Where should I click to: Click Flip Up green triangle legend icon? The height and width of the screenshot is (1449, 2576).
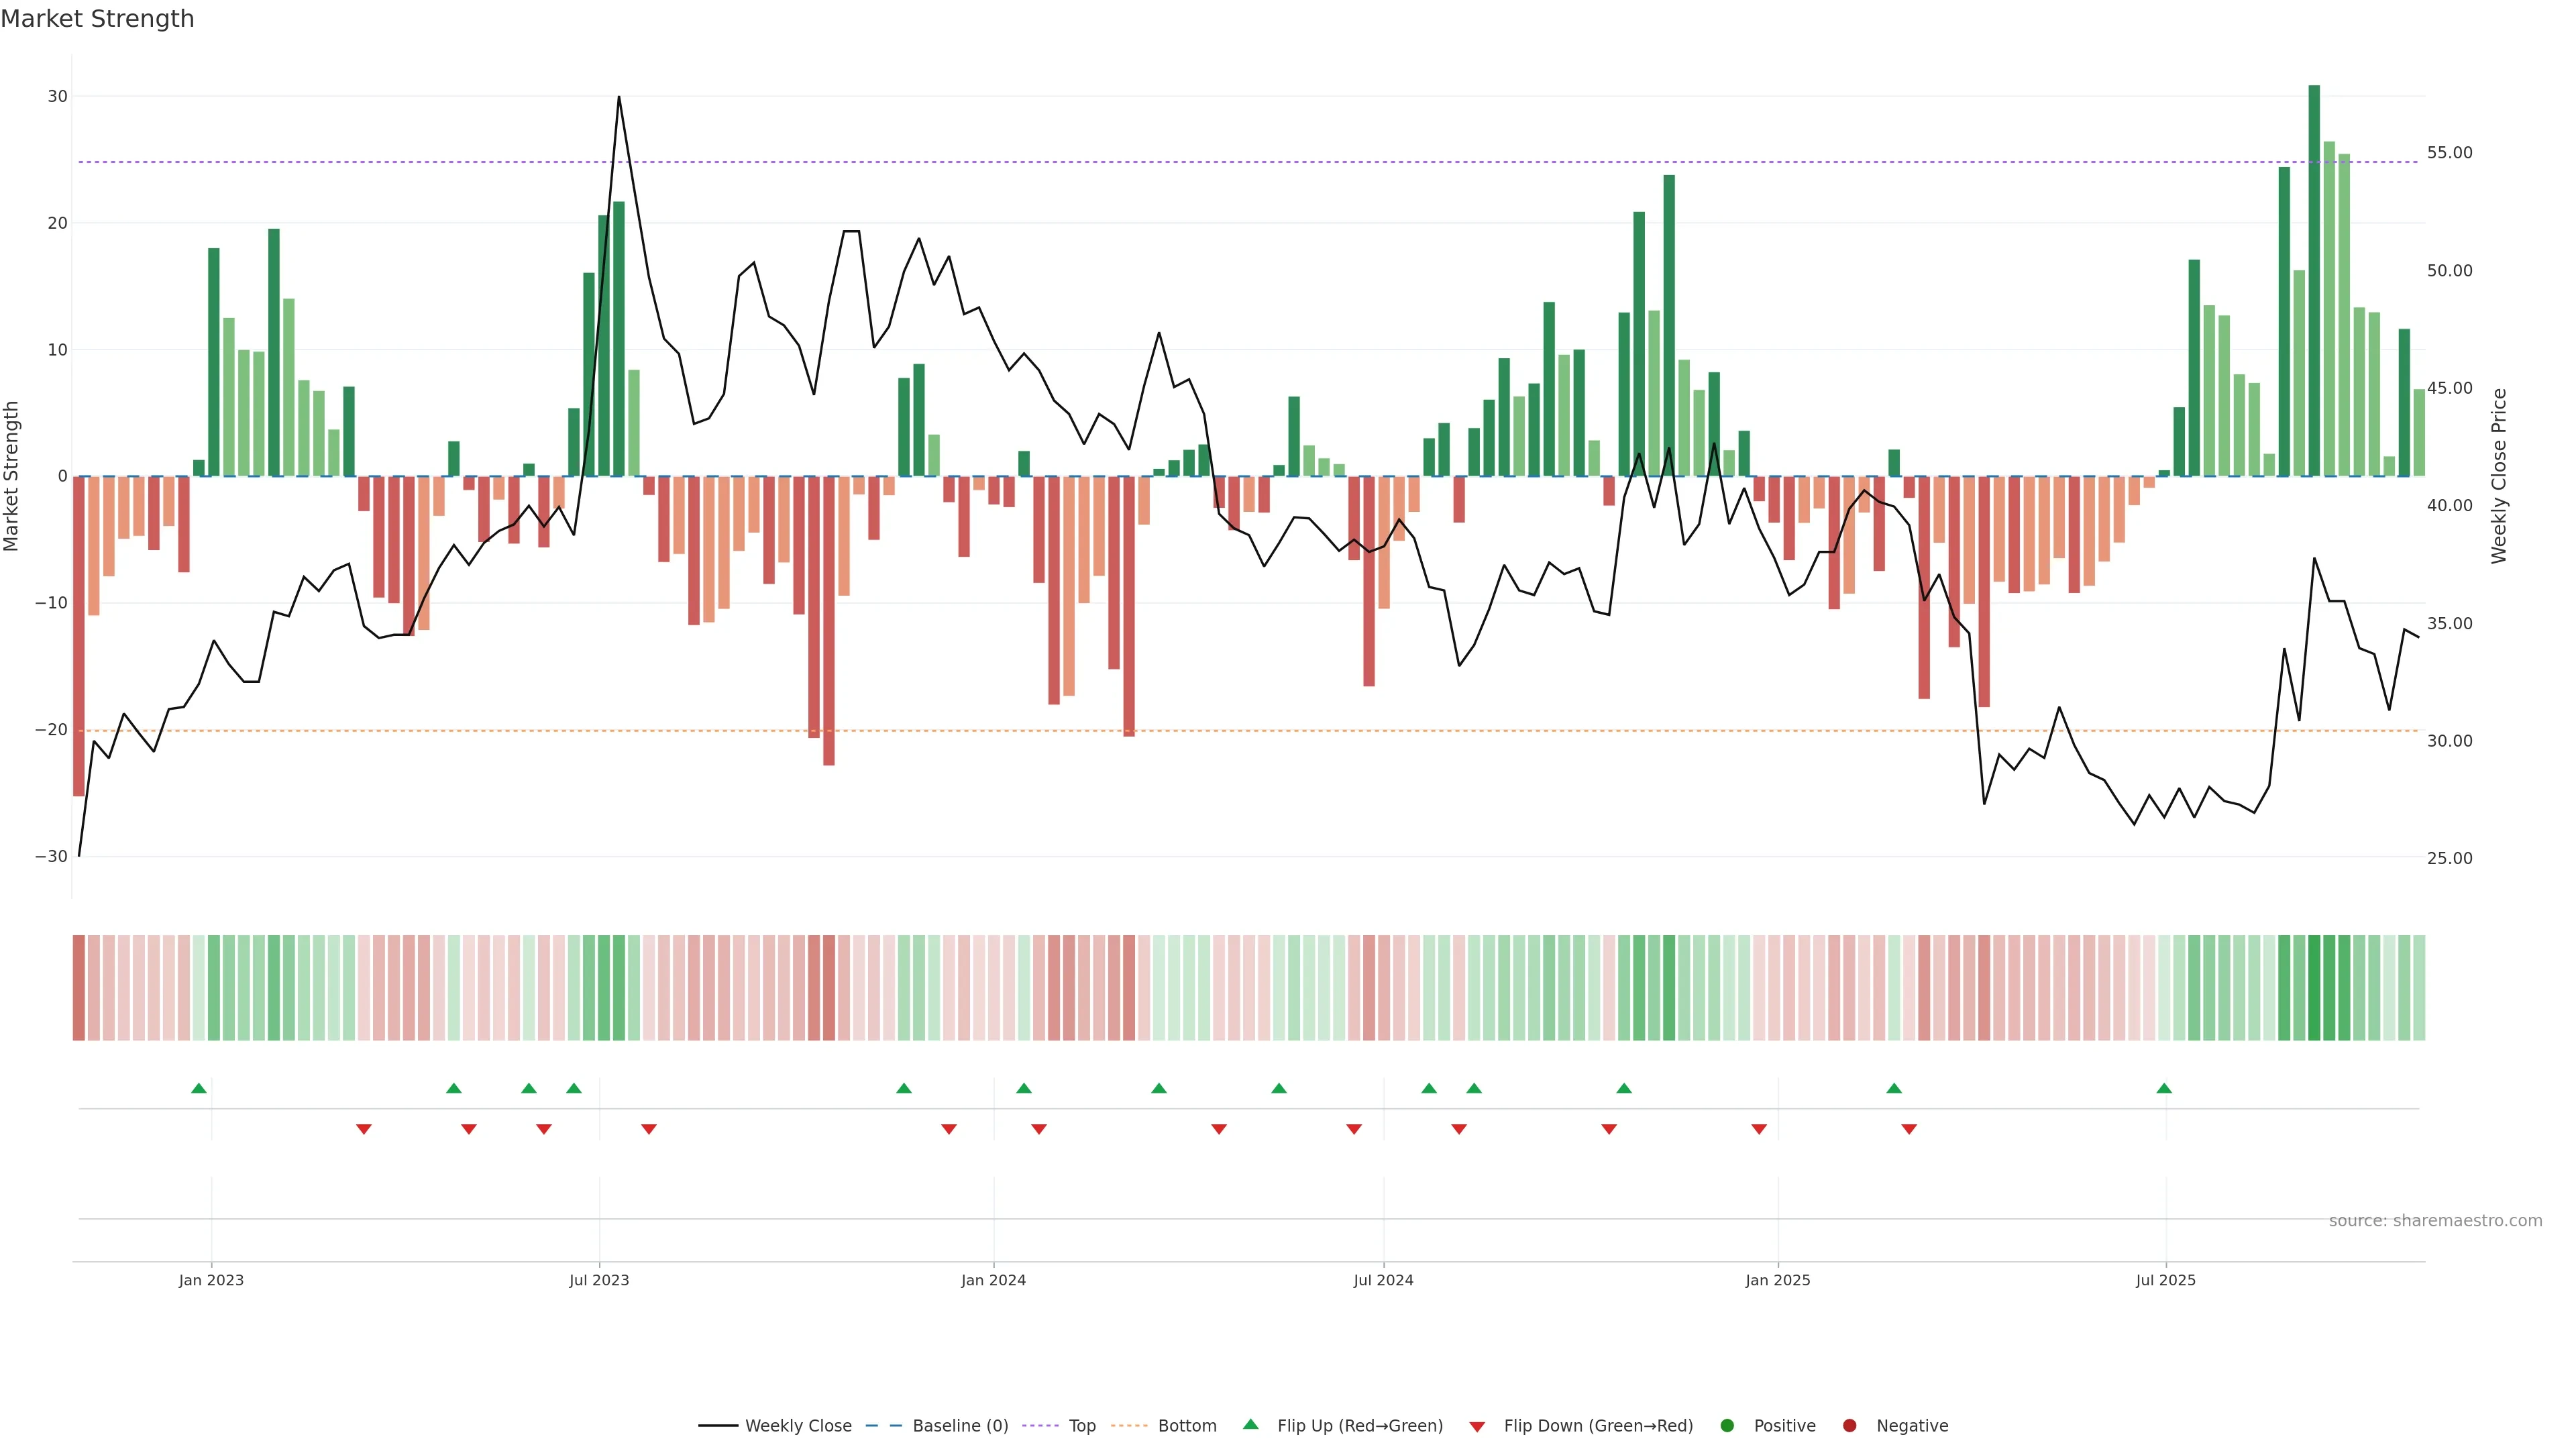(x=1250, y=1424)
